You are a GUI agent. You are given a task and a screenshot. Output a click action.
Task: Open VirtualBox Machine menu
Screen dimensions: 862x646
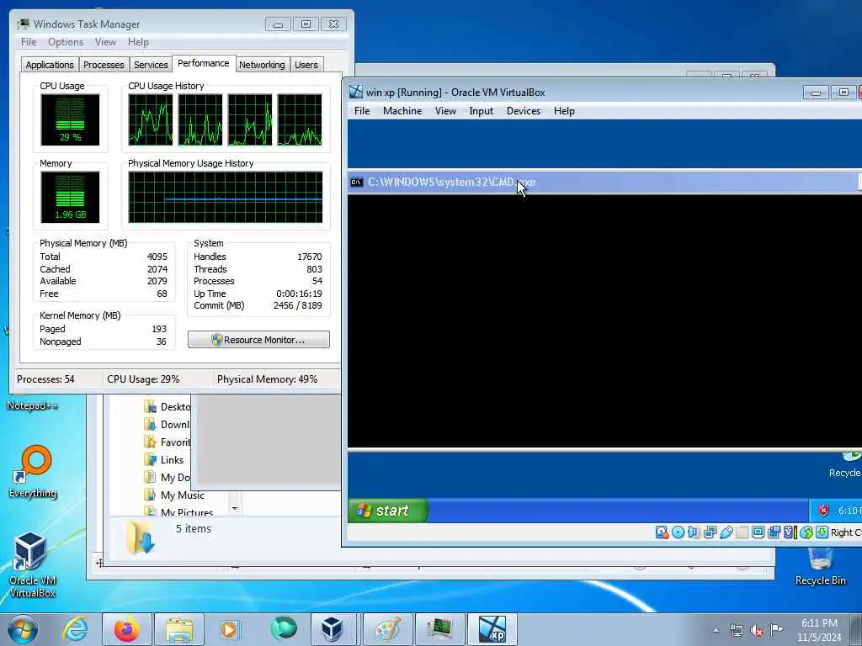tap(402, 111)
